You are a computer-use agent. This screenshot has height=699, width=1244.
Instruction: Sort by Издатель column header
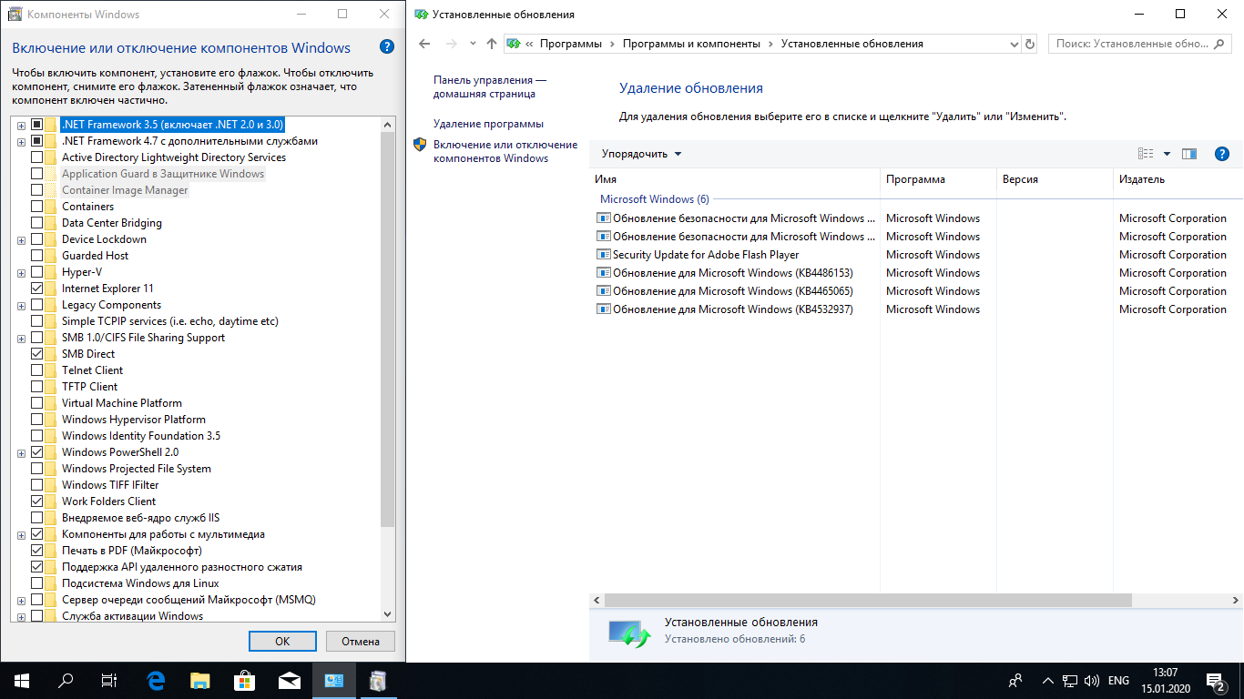(x=1178, y=179)
